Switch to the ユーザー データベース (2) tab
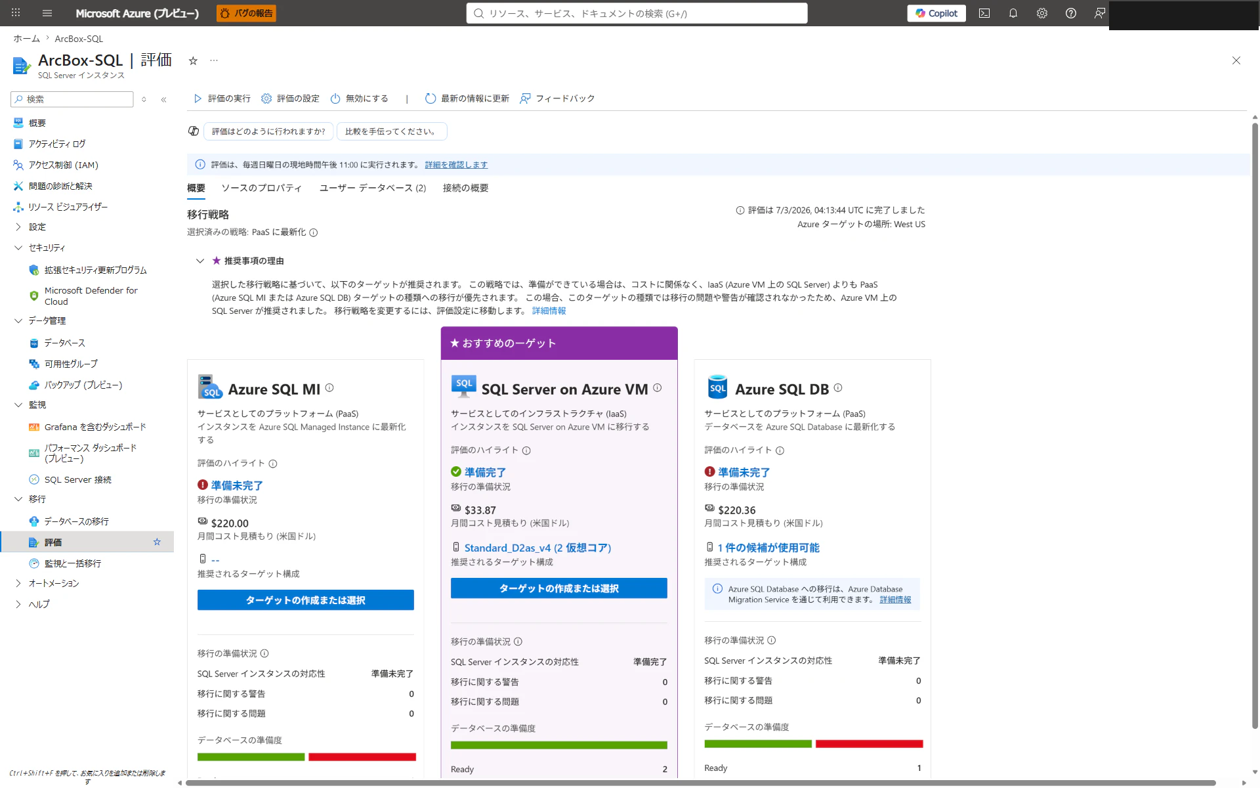Image resolution: width=1260 pixels, height=788 pixels. pos(373,188)
